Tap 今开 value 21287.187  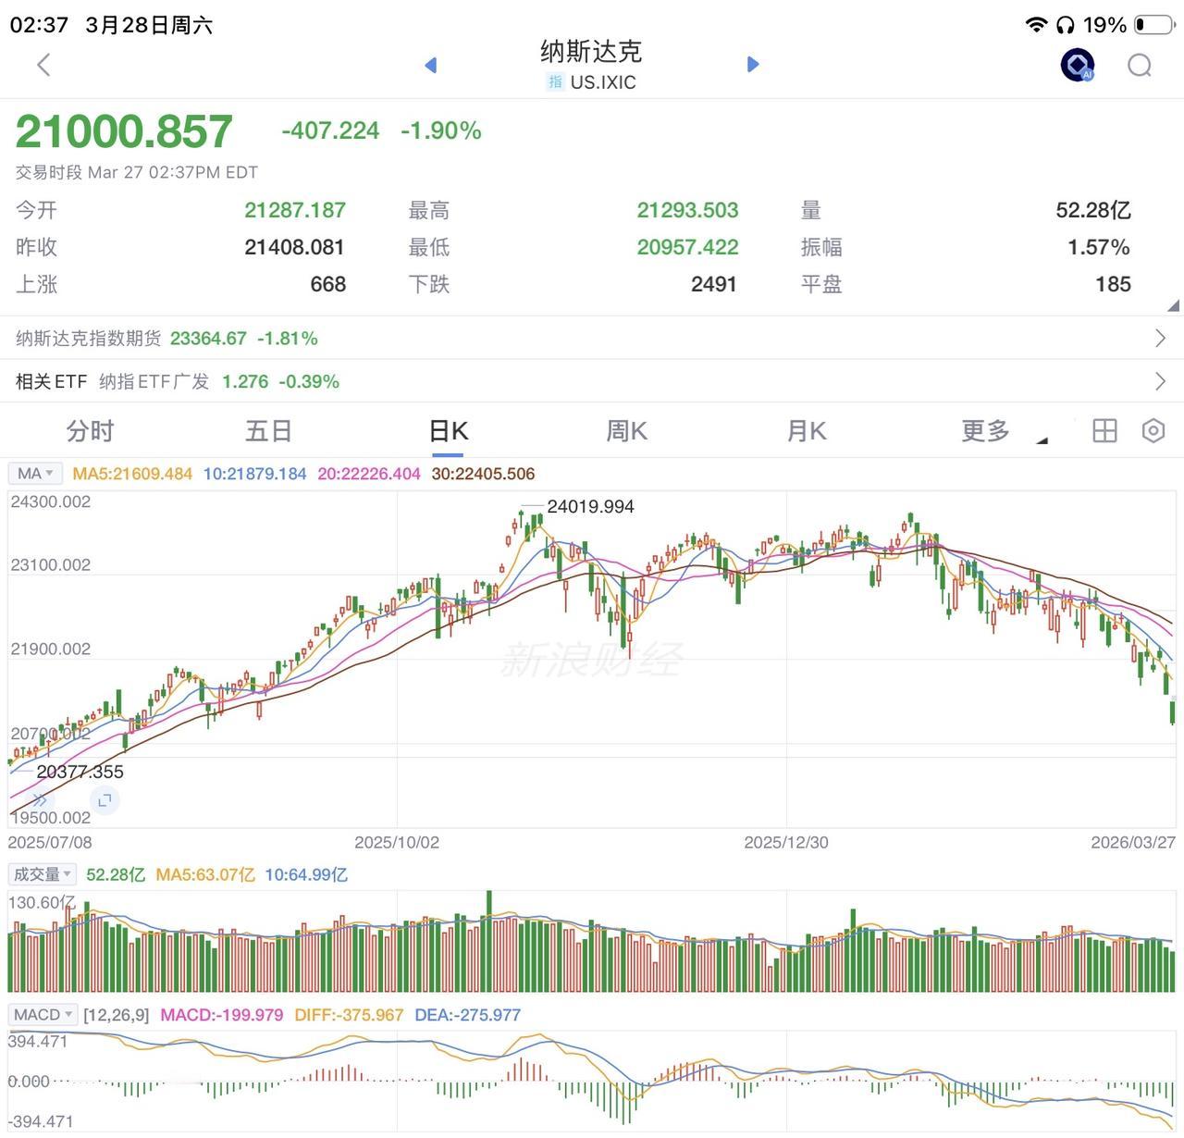(x=295, y=210)
